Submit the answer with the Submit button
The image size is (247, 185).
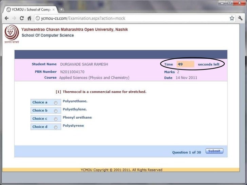pyautogui.click(x=214, y=151)
